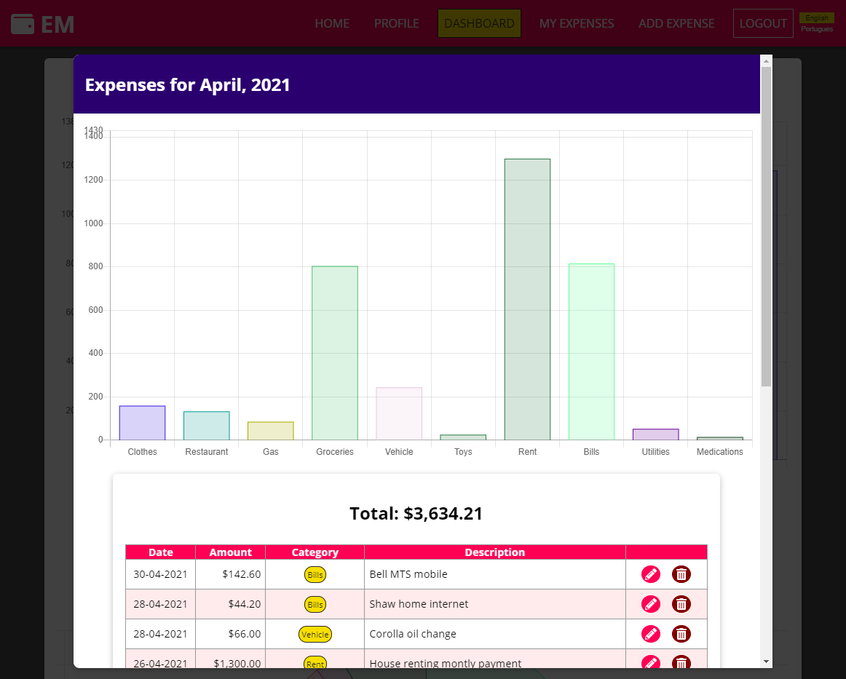This screenshot has height=679, width=846.
Task: Click the Medications axis label
Action: tap(719, 452)
